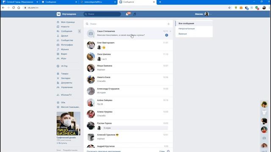Open the orange browser extension icon

(241, 8)
